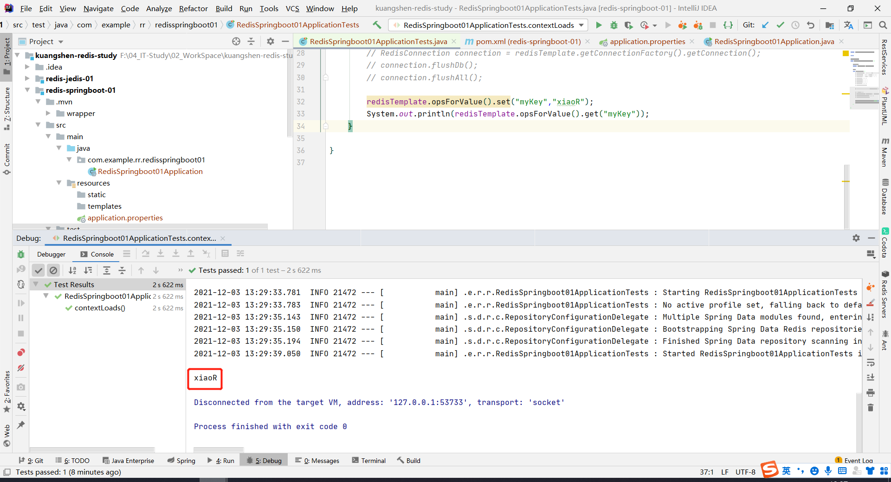The height and width of the screenshot is (482, 891).
Task: Collapse all test results
Action: coord(122,270)
